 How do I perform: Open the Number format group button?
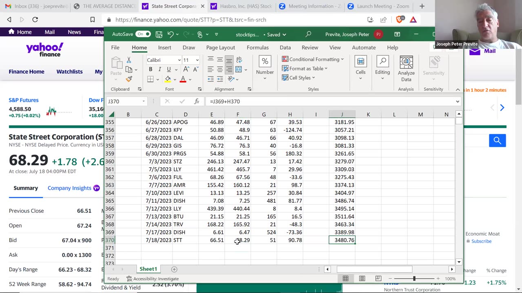pyautogui.click(x=265, y=68)
